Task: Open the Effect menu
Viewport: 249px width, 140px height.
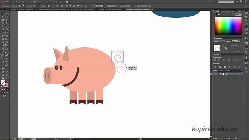Action: (36, 2)
